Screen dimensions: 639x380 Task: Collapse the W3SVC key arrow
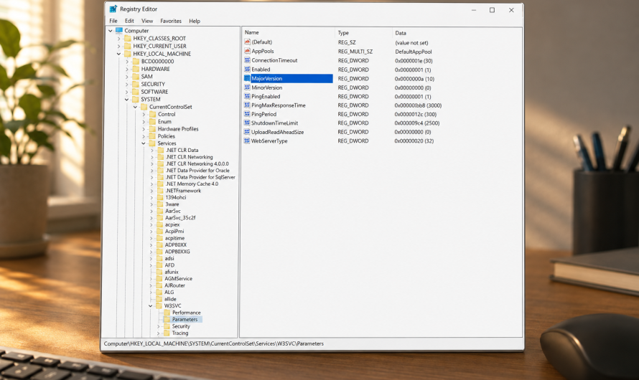click(x=150, y=306)
